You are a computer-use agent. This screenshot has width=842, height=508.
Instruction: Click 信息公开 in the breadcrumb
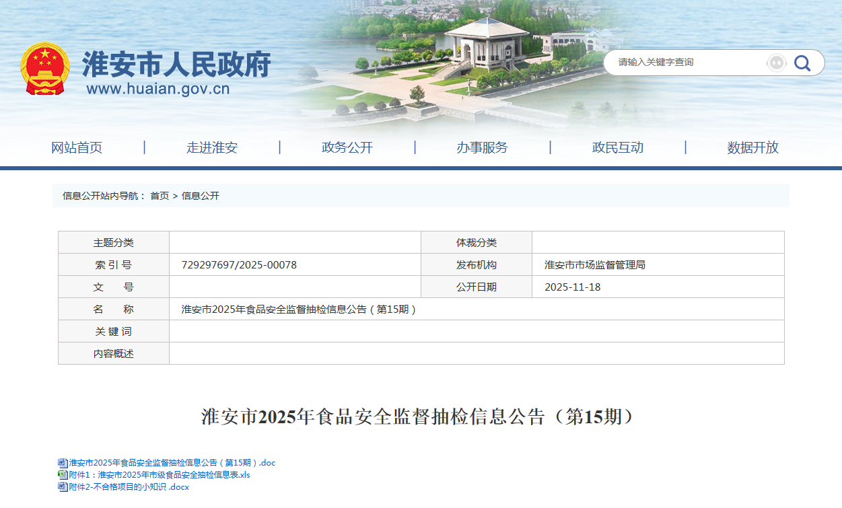click(201, 196)
